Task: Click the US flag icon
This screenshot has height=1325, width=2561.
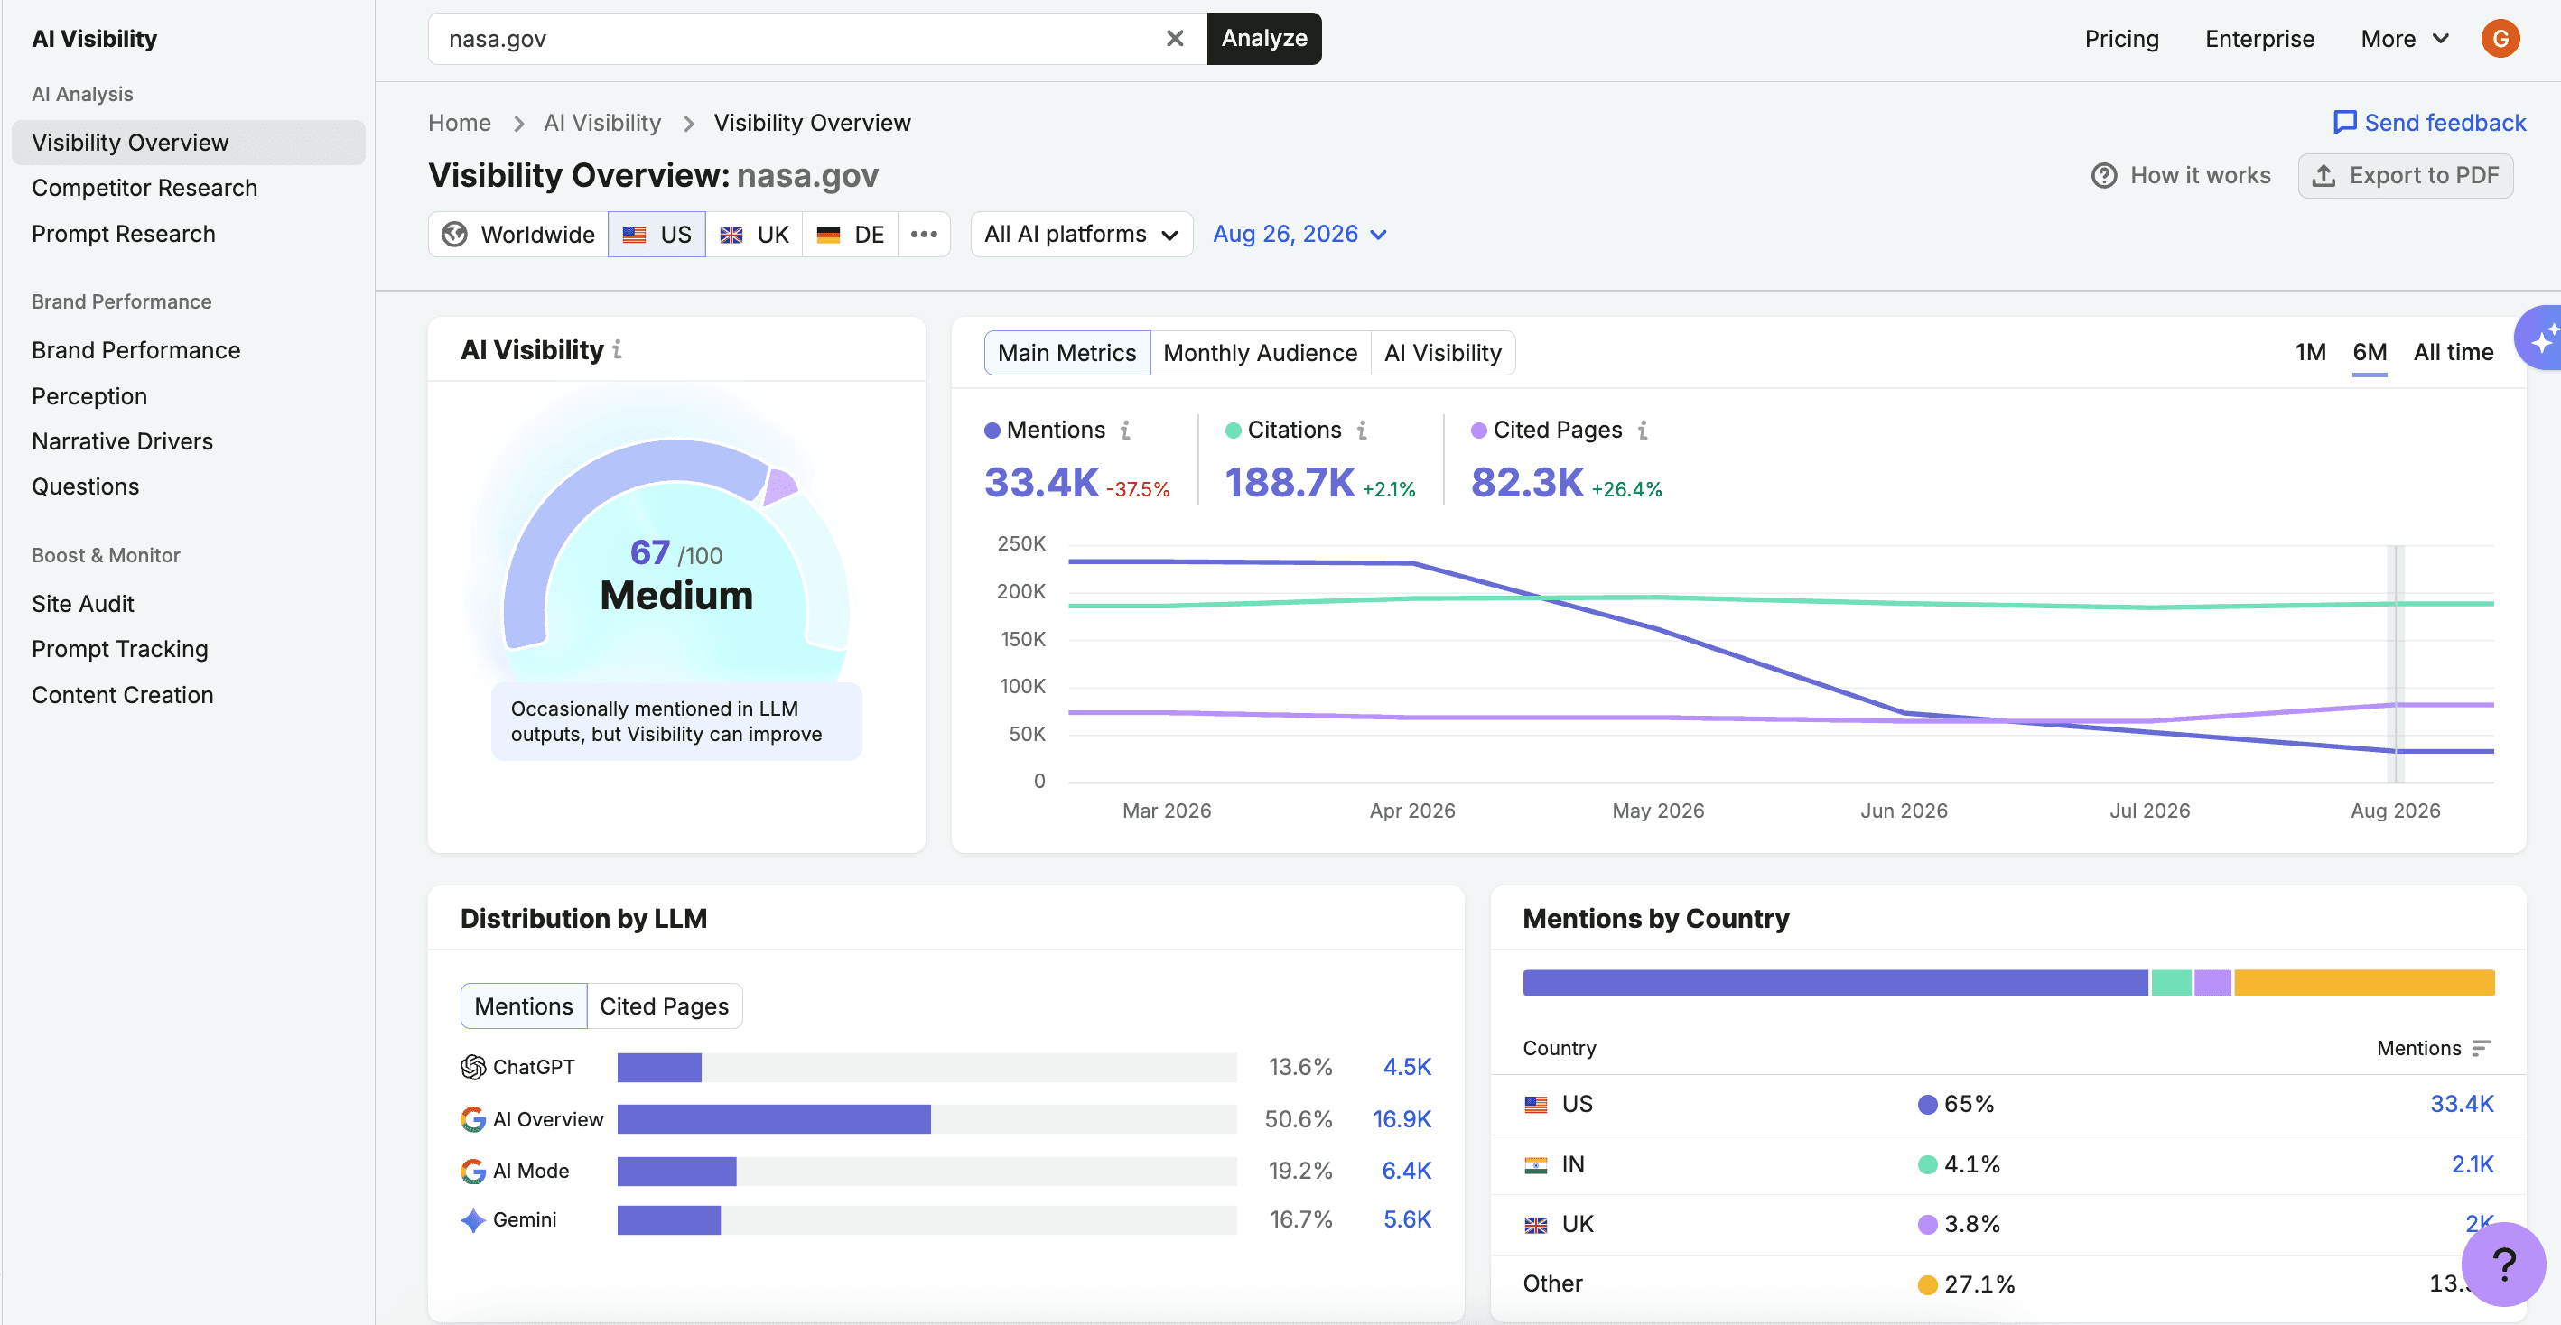Action: [x=634, y=235]
